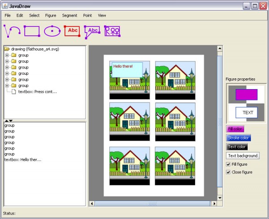Open the Segment menu

point(69,15)
